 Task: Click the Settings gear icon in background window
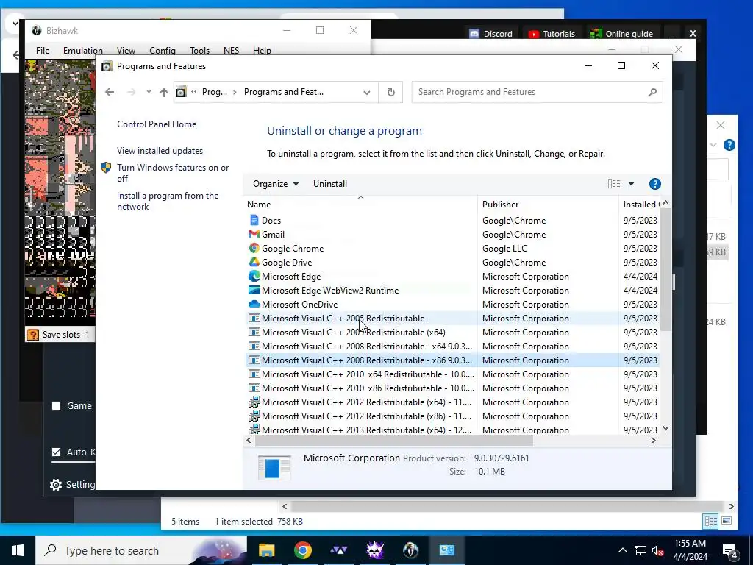56,485
